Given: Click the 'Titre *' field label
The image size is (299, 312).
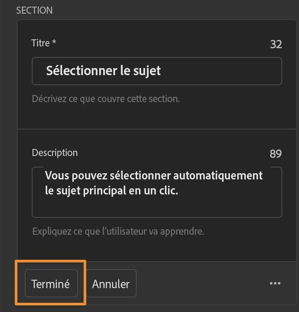Looking at the screenshot, I should pos(44,43).
